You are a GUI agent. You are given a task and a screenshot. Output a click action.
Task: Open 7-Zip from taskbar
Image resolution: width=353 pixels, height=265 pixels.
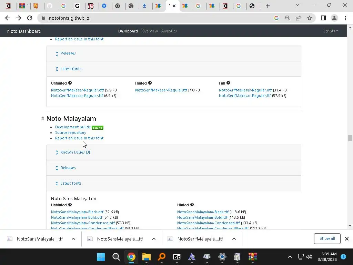177,257
